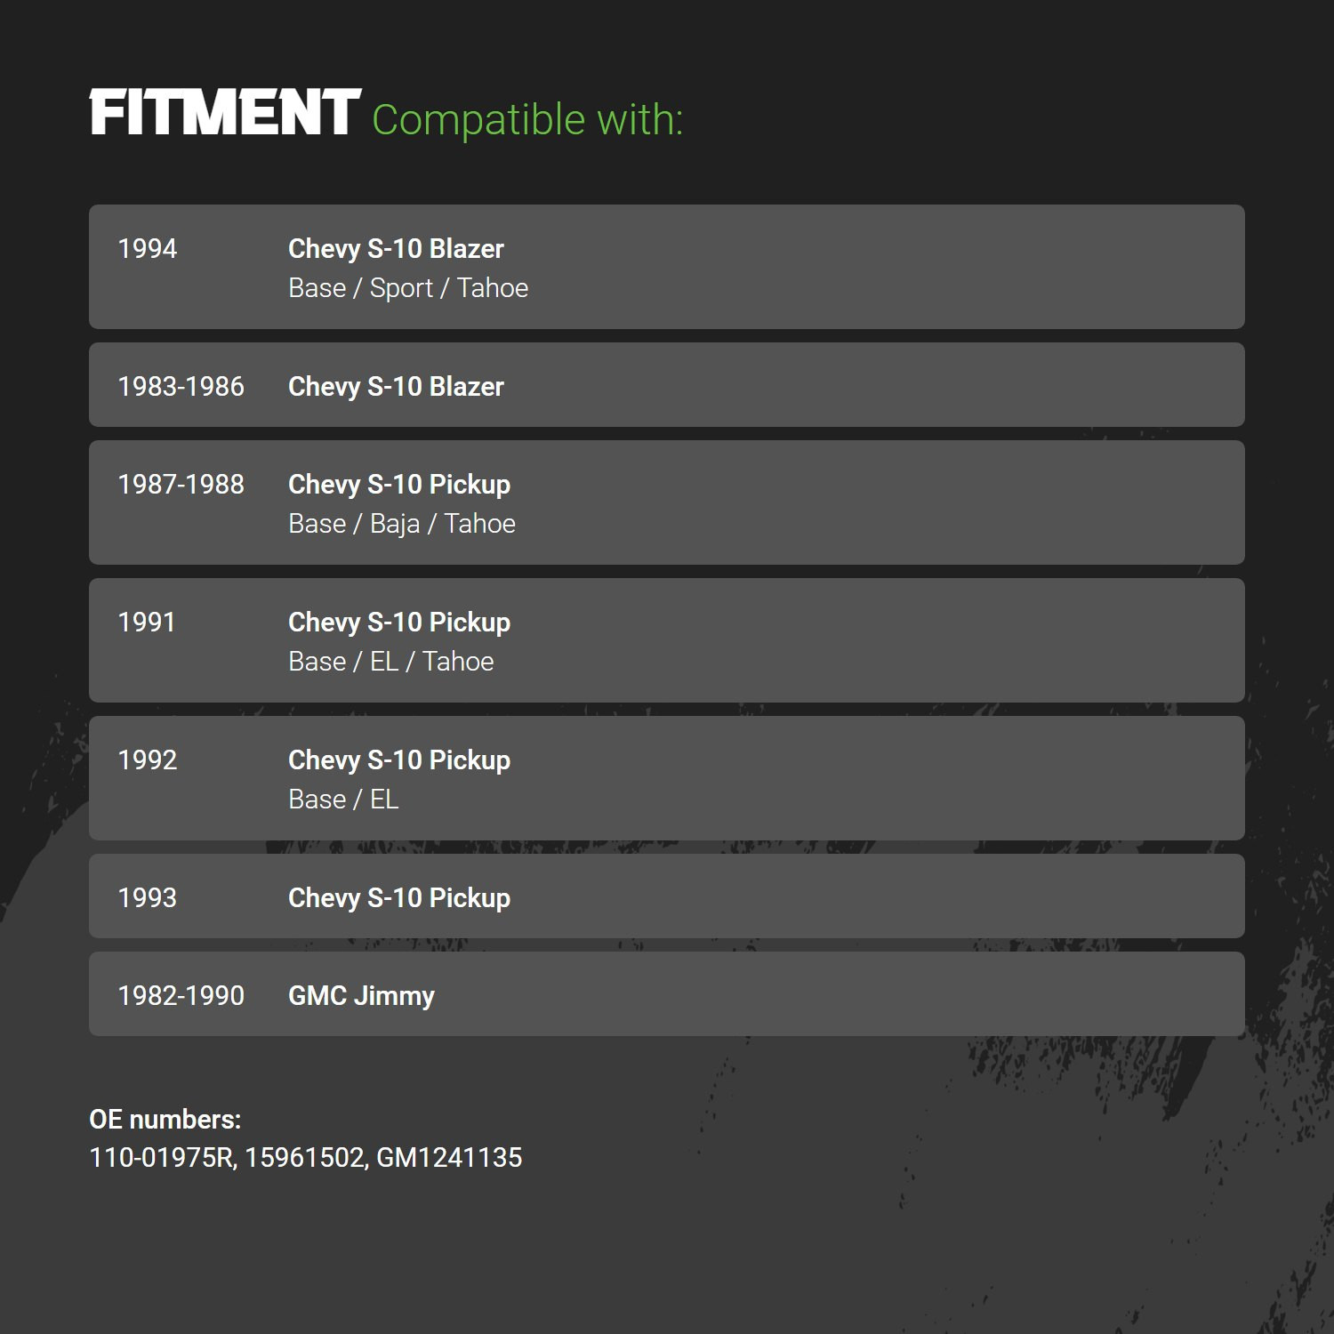Click the 'GMC Jimmy' model name
Screen dimensions: 1334x1334
pos(361,996)
